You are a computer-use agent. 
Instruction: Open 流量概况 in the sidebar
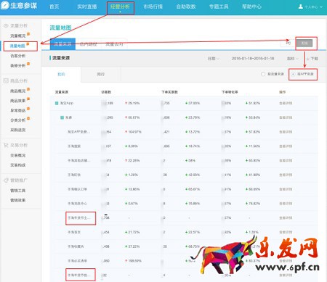18,36
